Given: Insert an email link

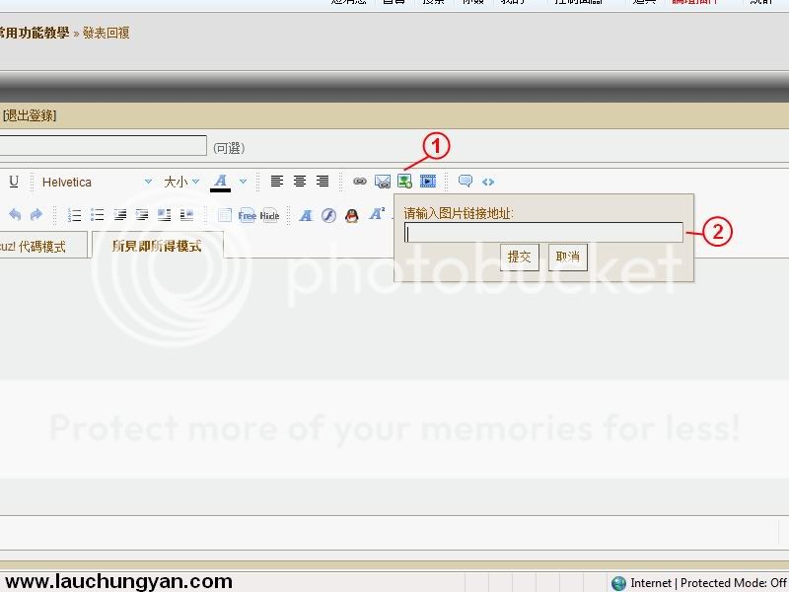Looking at the screenshot, I should (x=383, y=182).
